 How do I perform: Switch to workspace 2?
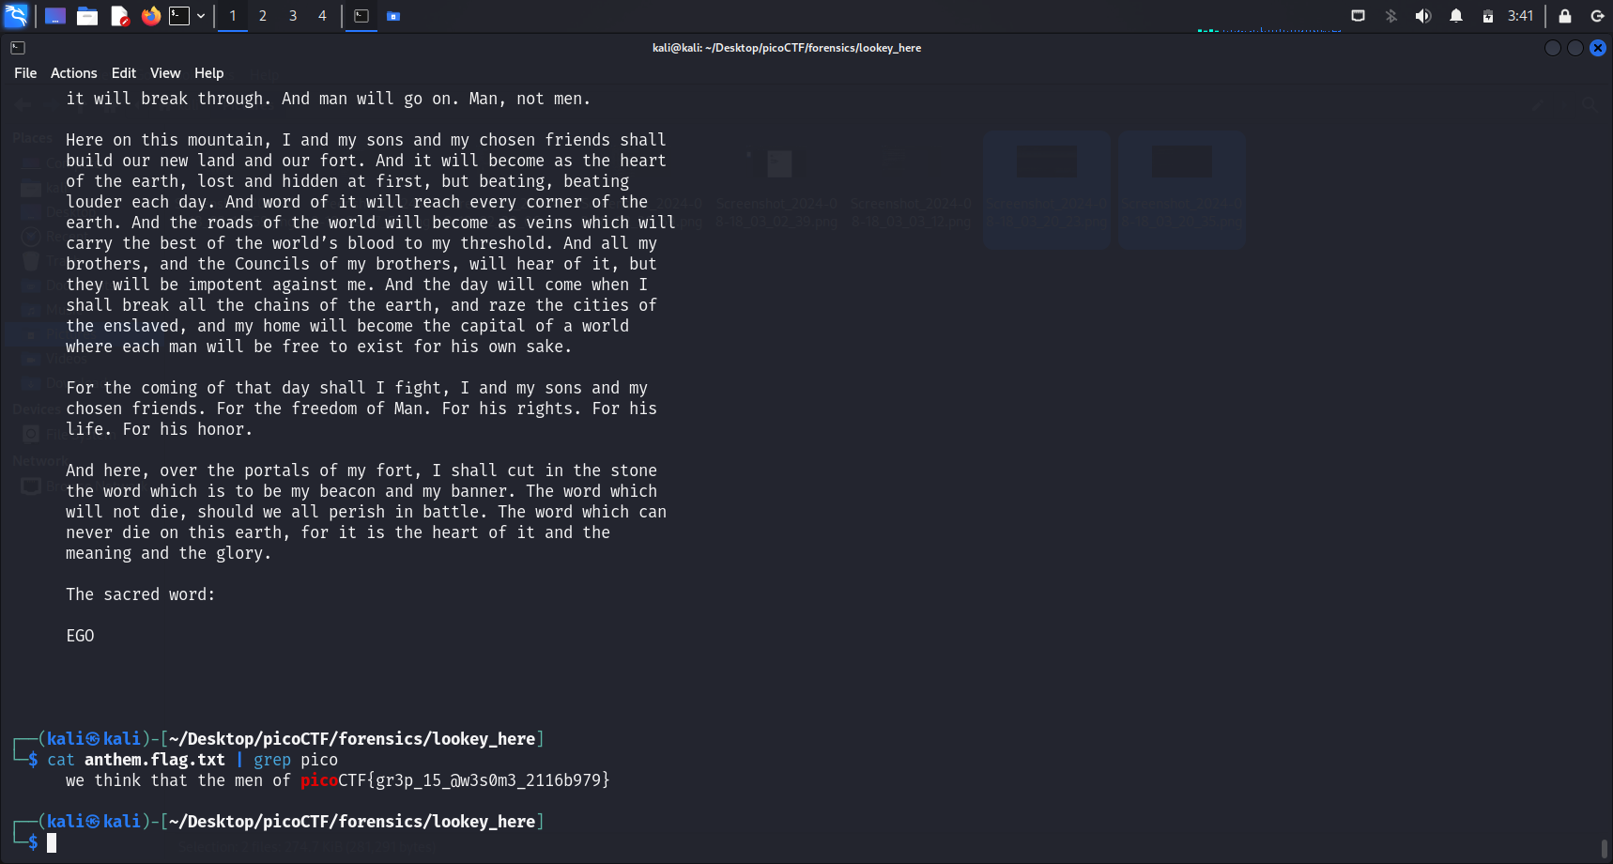click(x=263, y=16)
